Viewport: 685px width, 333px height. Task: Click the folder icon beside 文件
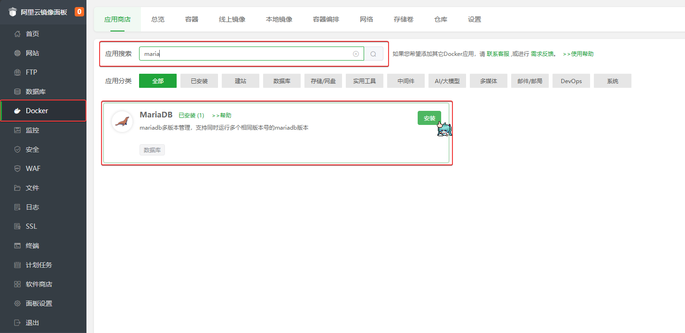[17, 188]
